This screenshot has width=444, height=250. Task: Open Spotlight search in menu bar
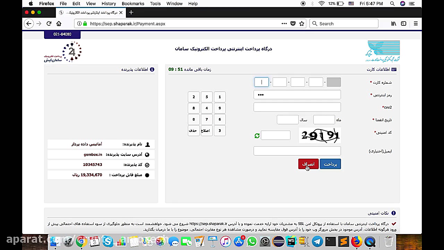pyautogui.click(x=392, y=3)
